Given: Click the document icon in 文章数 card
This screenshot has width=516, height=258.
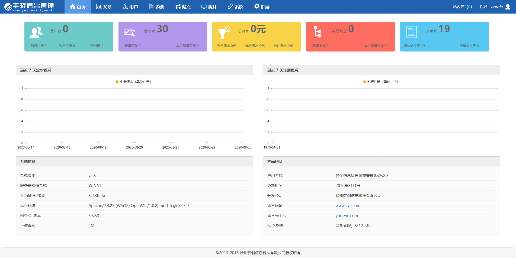Looking at the screenshot, I should coord(411,32).
